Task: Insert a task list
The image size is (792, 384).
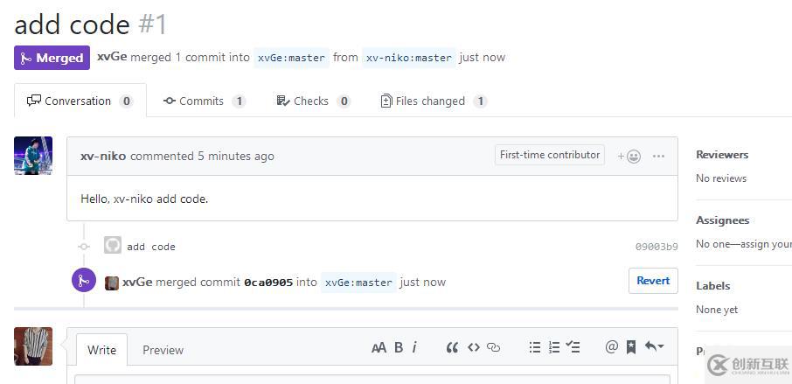Action: tap(573, 348)
